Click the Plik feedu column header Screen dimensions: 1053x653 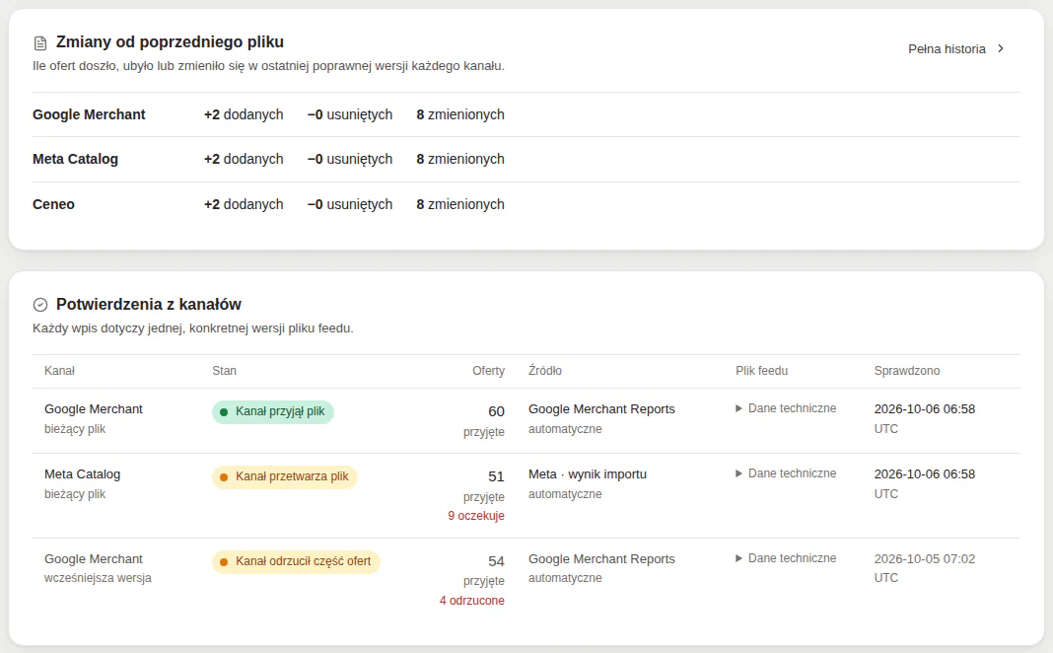761,371
